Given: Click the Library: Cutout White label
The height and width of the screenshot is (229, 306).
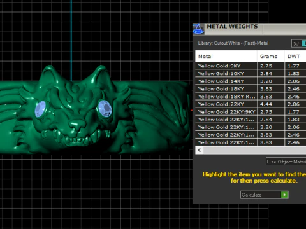Looking at the screenshot, I should click(x=233, y=43).
